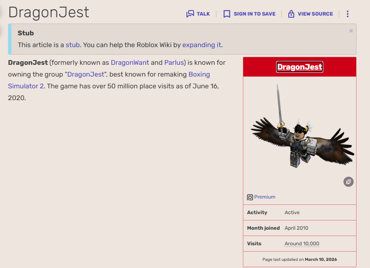The width and height of the screenshot is (370, 268).
Task: Click the 'April 2010' month joined value
Action: (x=296, y=228)
